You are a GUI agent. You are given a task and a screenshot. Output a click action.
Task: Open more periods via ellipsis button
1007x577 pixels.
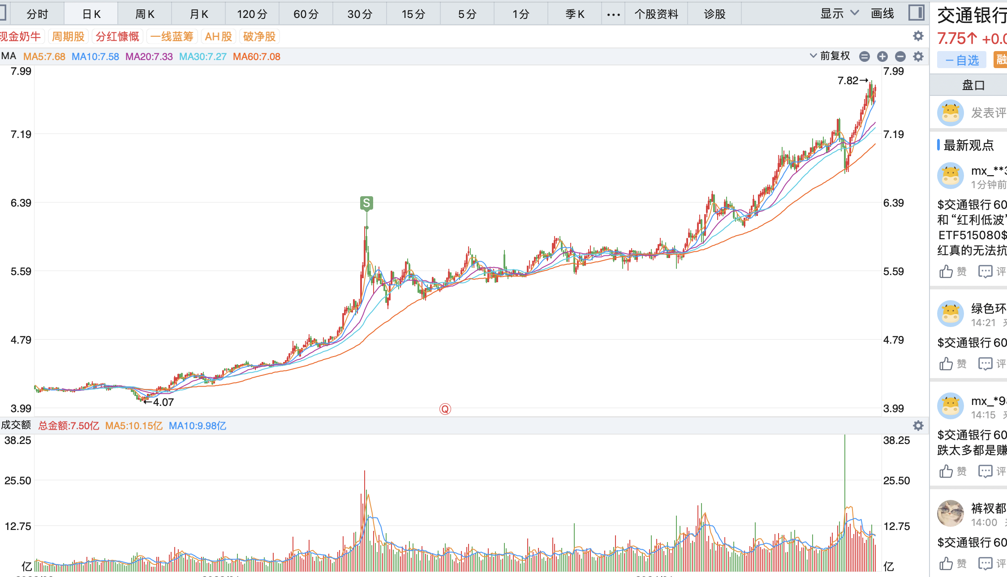click(x=613, y=14)
